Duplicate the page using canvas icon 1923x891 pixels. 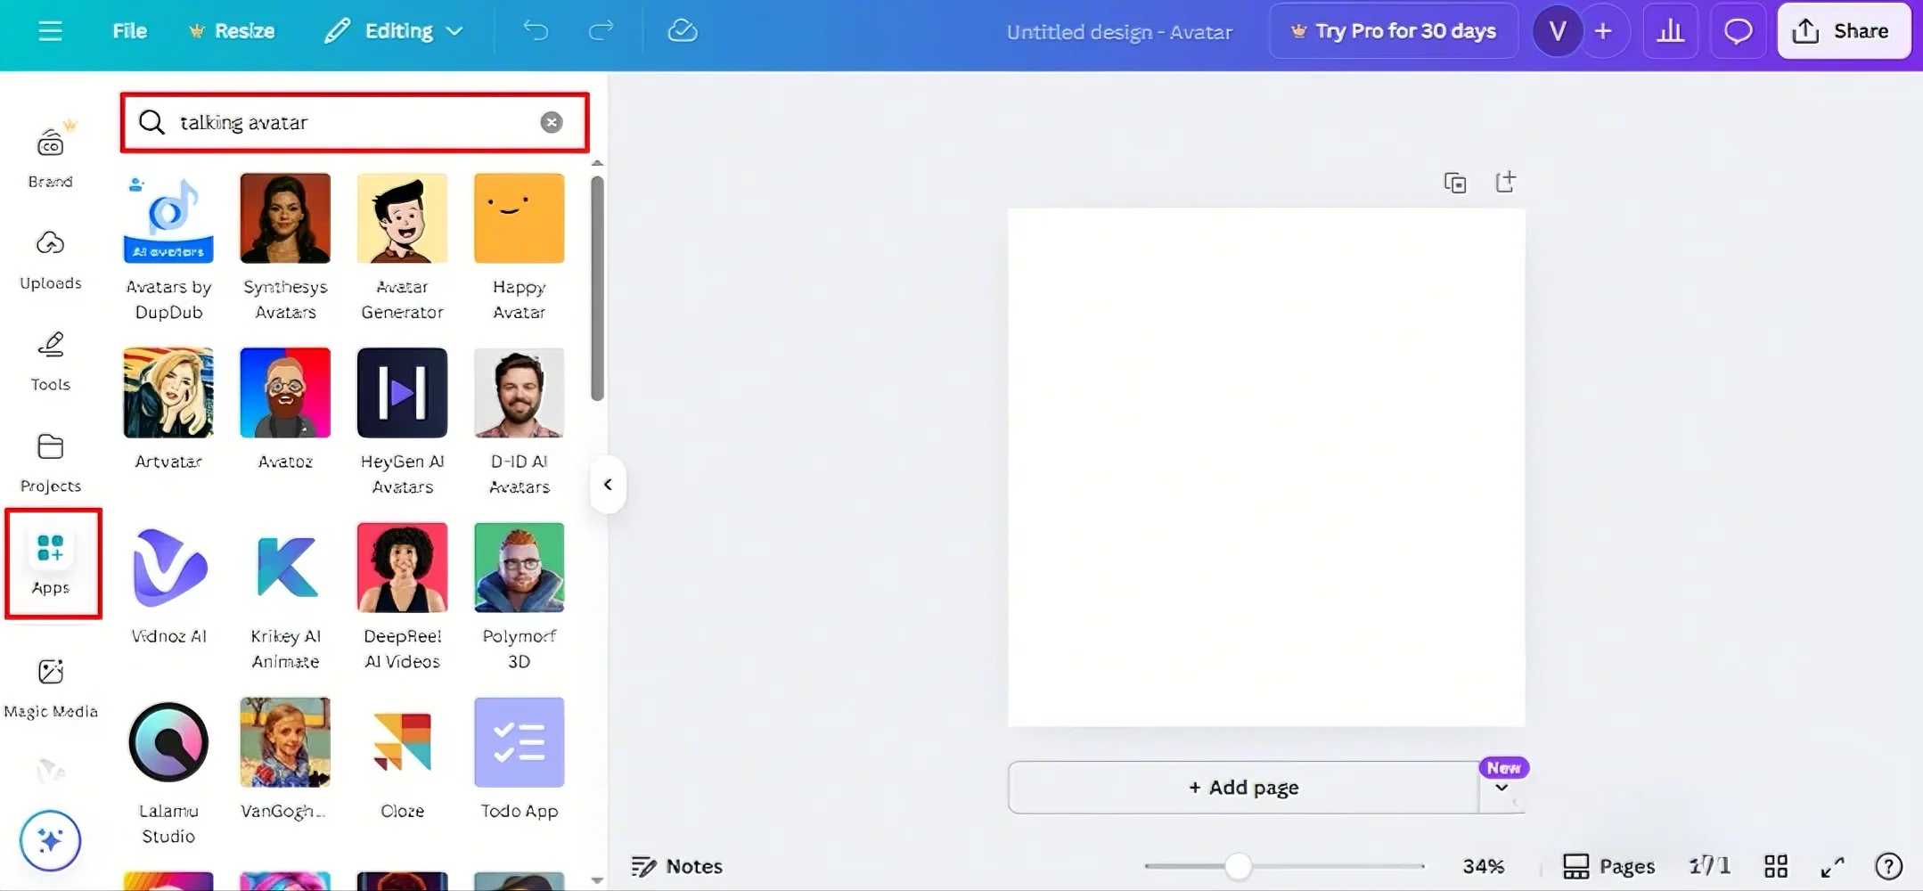[x=1455, y=183]
